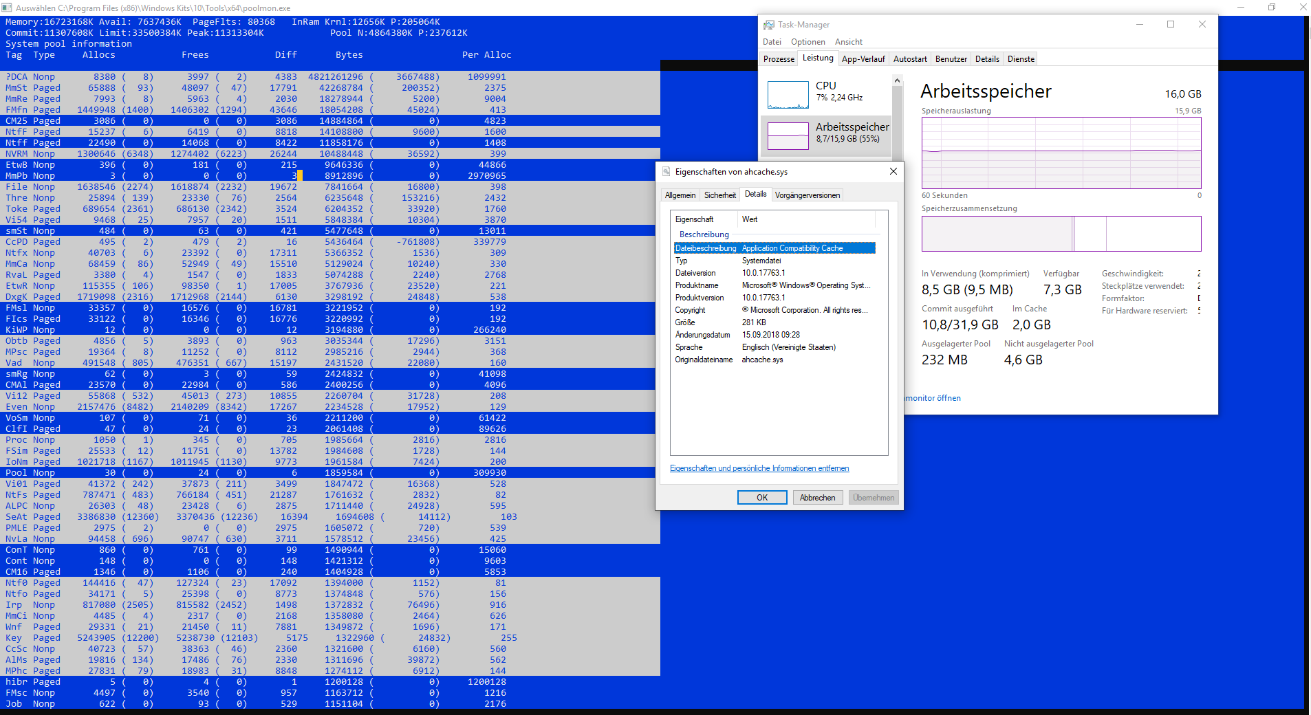
Task: Select the Originaldateiname property row
Action: [774, 360]
